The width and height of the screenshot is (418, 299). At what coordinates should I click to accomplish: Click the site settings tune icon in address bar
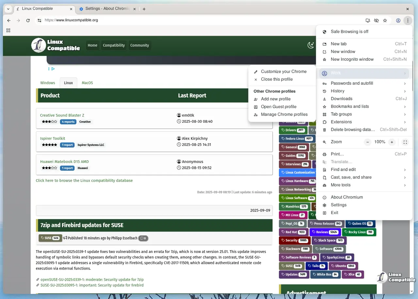point(39,20)
